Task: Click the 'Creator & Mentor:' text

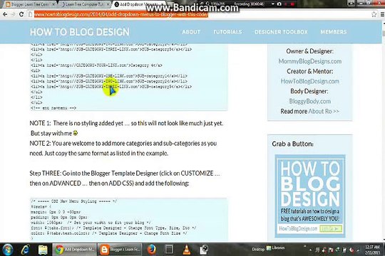Action: point(310,71)
